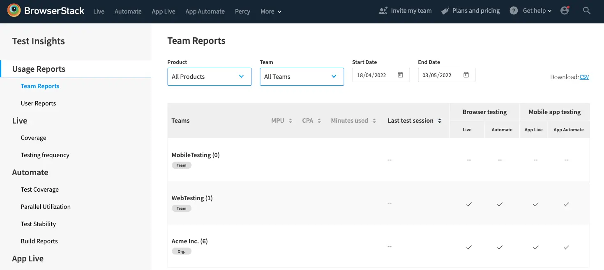Click Acme Inc. App Live checkmark

(535, 247)
